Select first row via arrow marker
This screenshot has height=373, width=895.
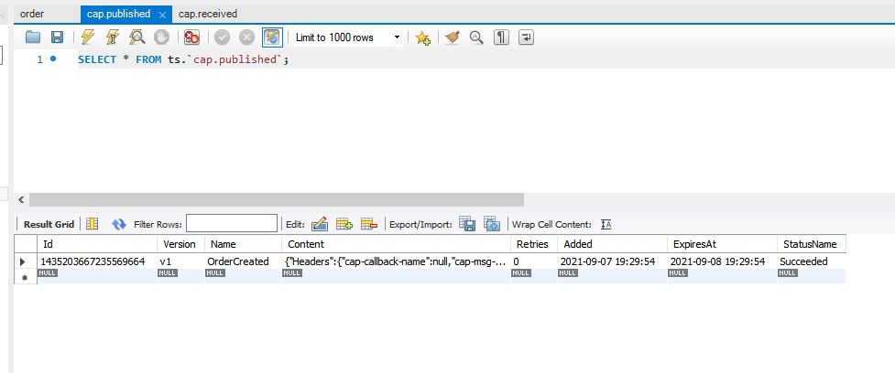(24, 262)
